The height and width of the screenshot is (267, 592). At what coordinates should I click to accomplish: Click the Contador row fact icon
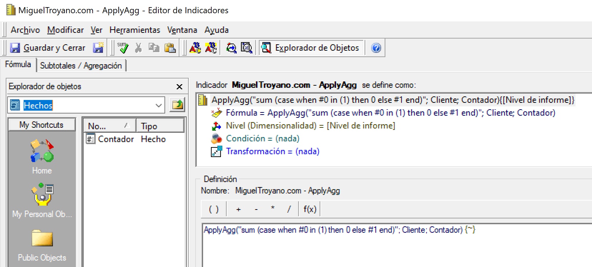[90, 139]
